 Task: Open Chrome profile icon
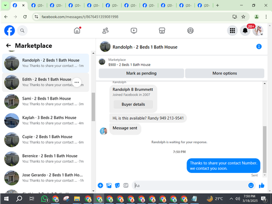click(x=256, y=17)
